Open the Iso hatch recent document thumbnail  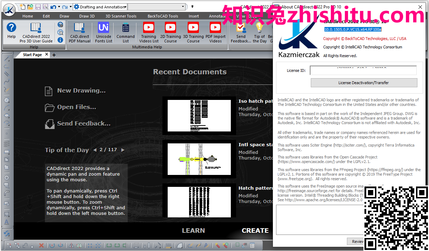pos(199,116)
